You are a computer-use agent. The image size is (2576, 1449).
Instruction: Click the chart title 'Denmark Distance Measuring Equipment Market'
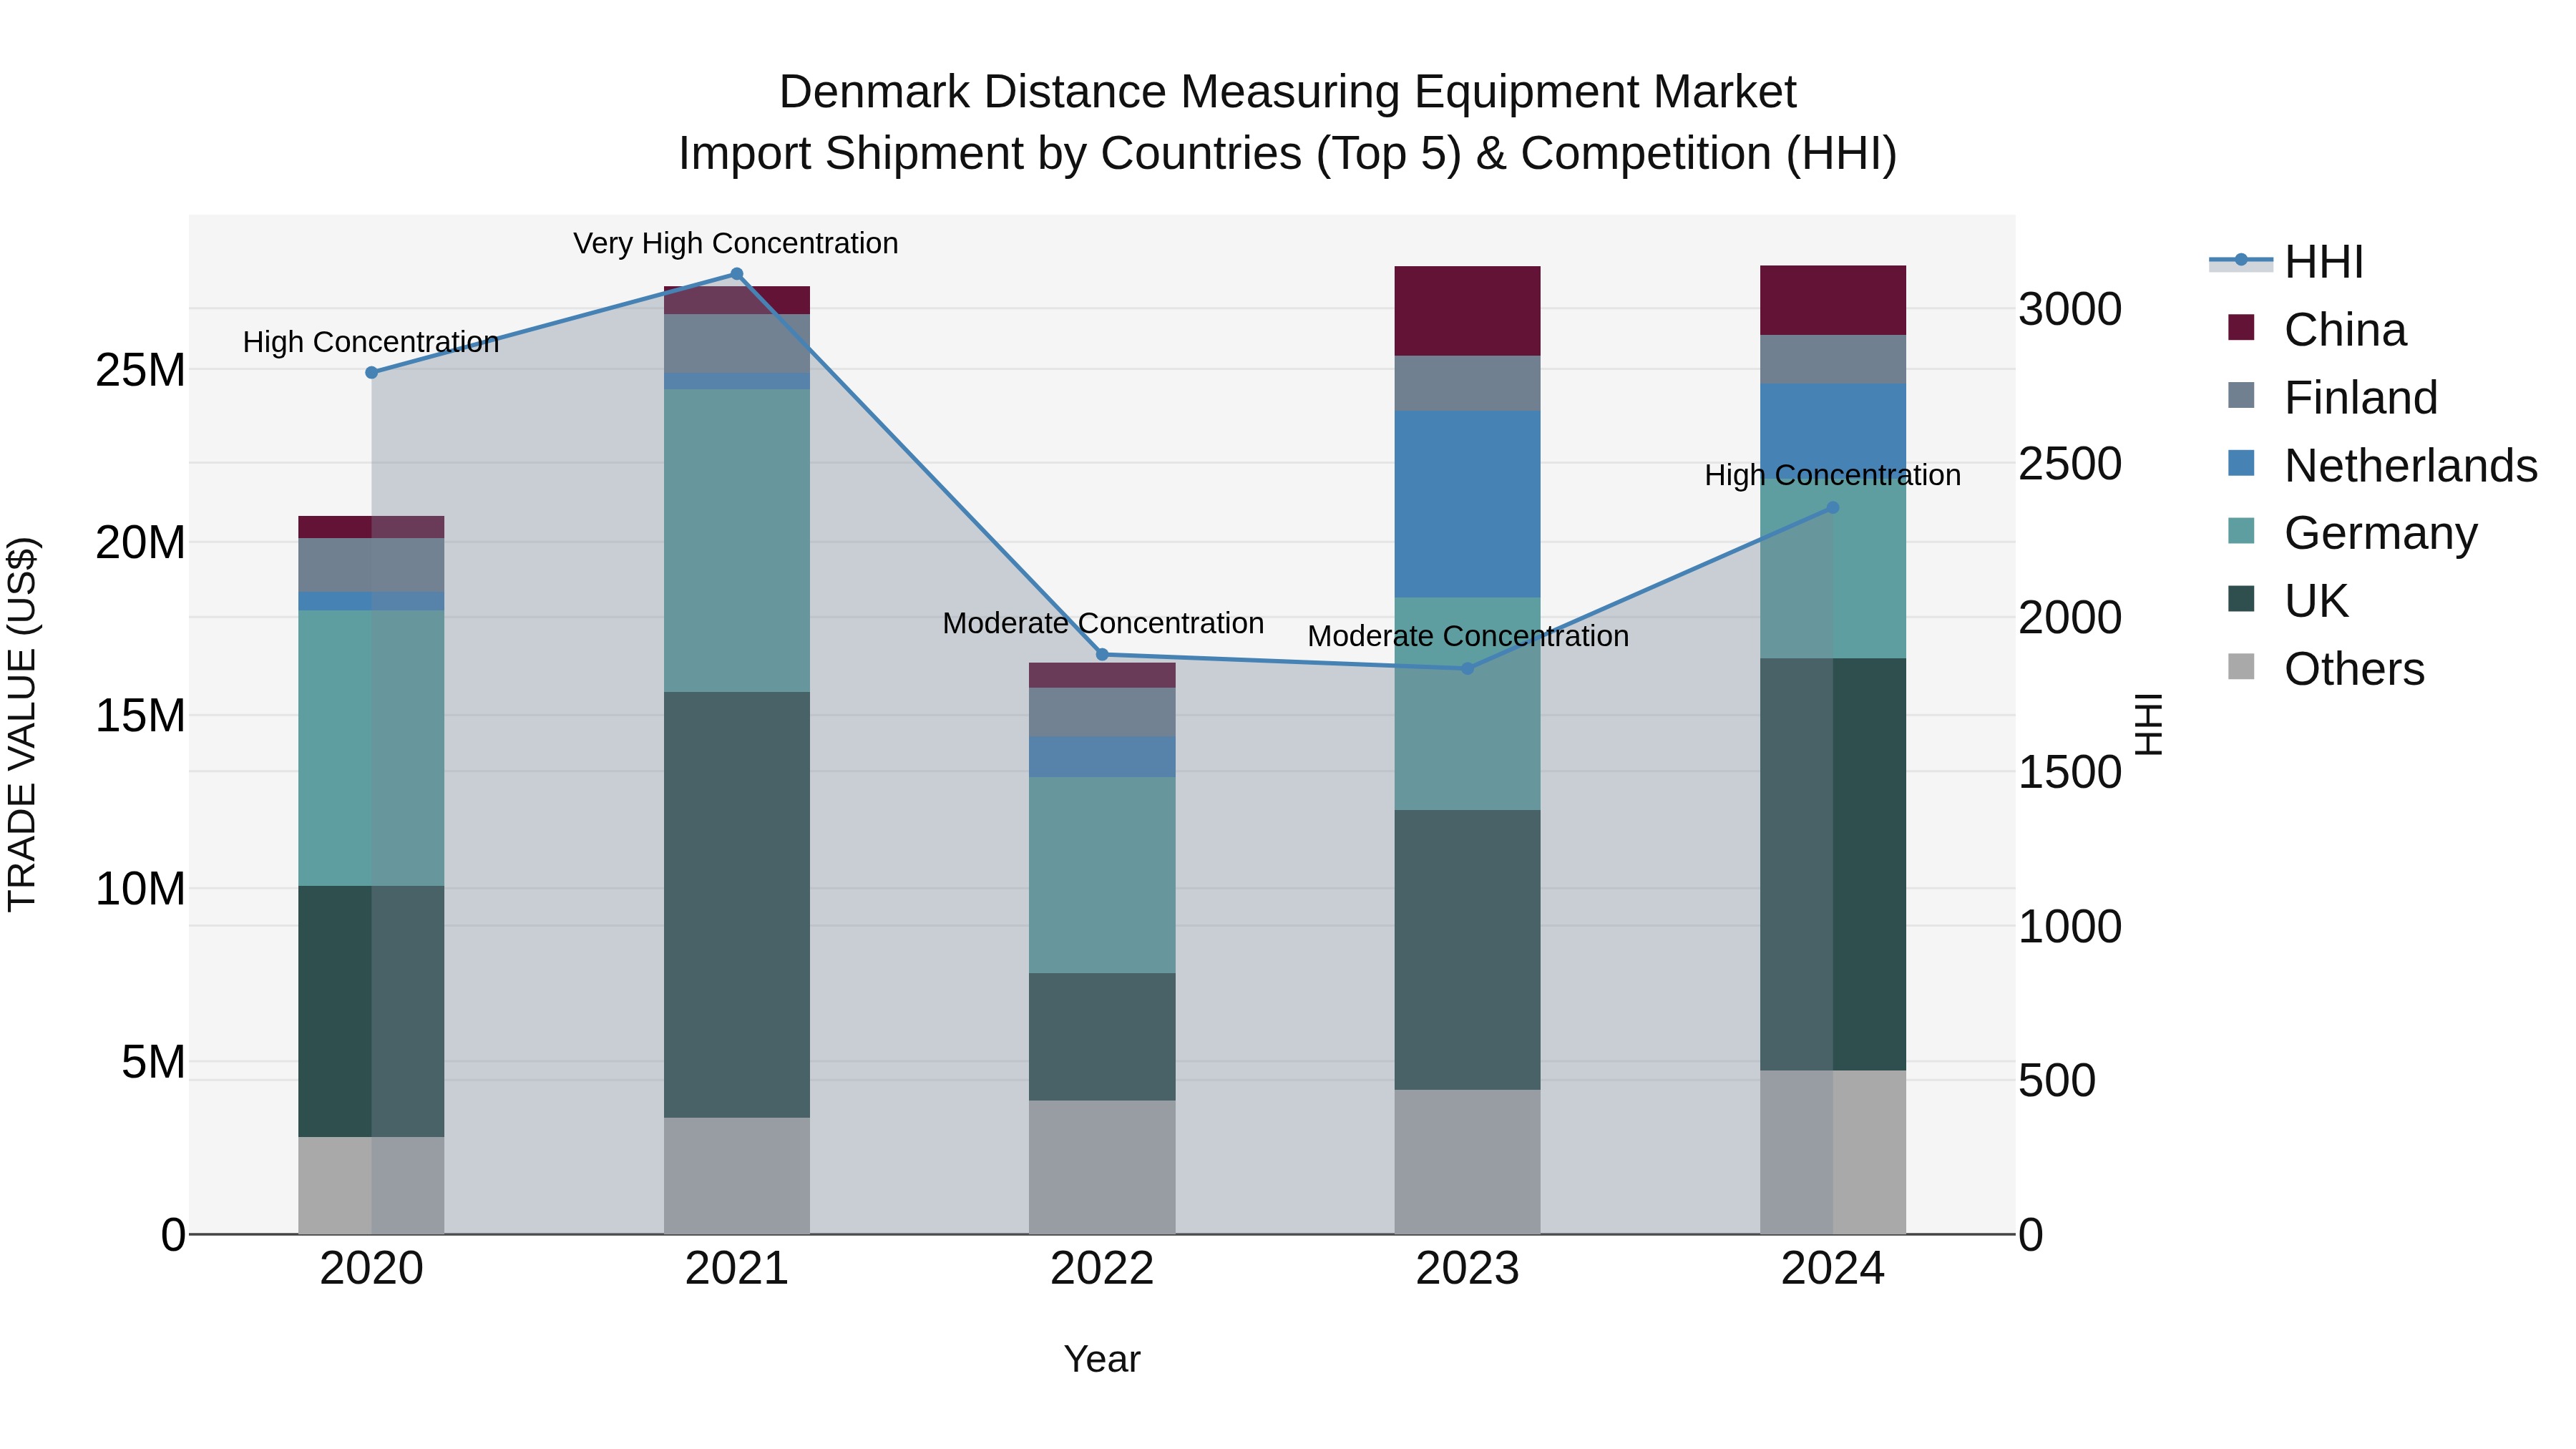coord(1287,92)
